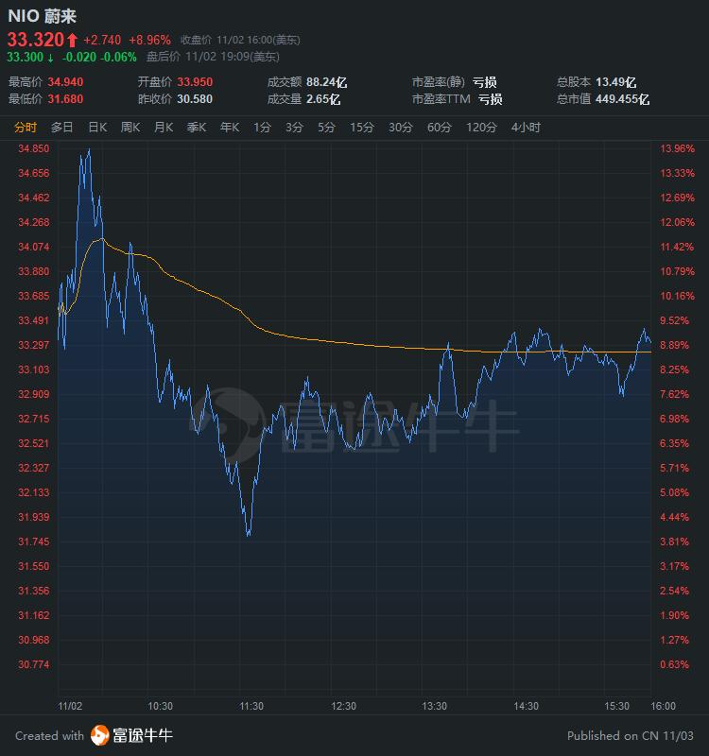The height and width of the screenshot is (756, 709).
Task: Click the turnover value 88.24亿
Action: pos(326,82)
